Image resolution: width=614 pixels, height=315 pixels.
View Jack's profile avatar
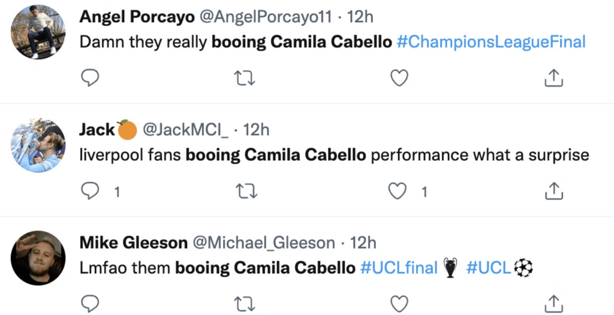(x=38, y=146)
